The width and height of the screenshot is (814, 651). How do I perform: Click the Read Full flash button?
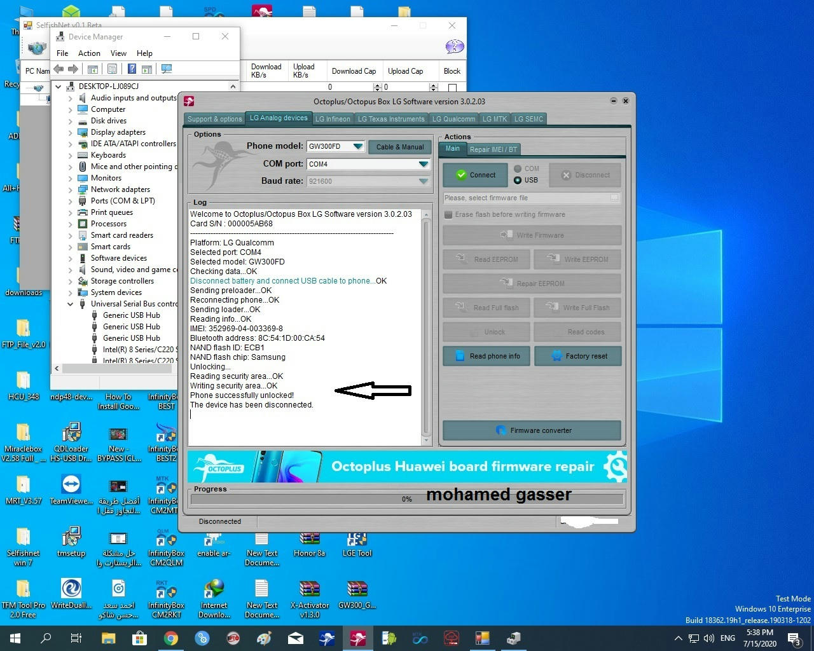[x=487, y=308]
